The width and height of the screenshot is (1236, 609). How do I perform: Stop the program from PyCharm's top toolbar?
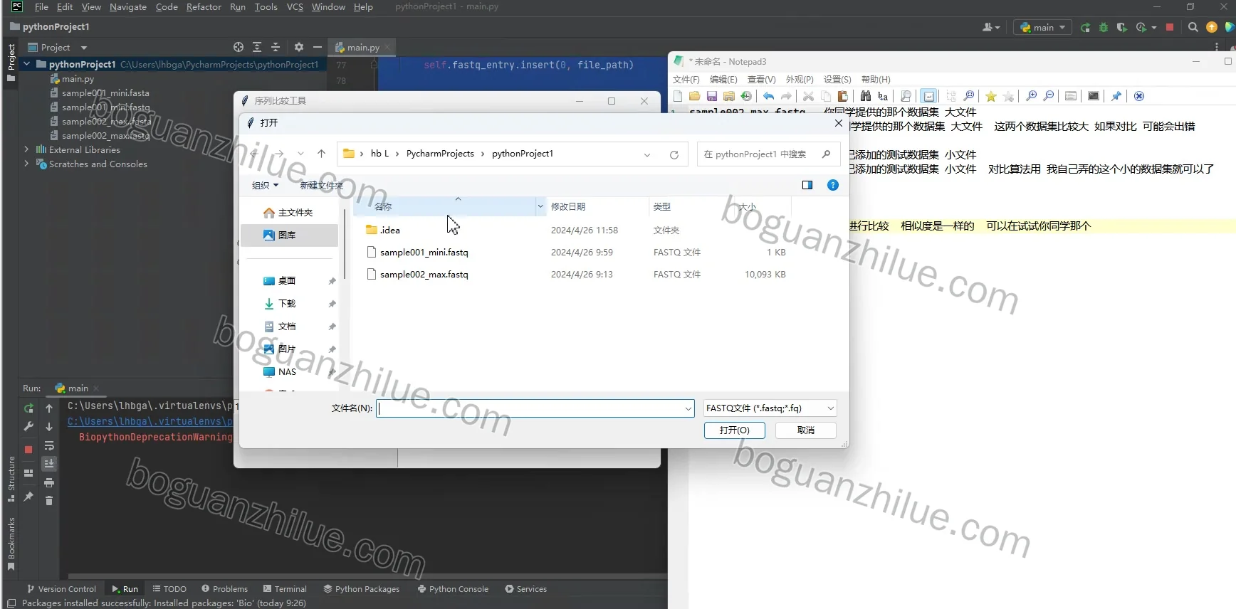click(x=1169, y=28)
